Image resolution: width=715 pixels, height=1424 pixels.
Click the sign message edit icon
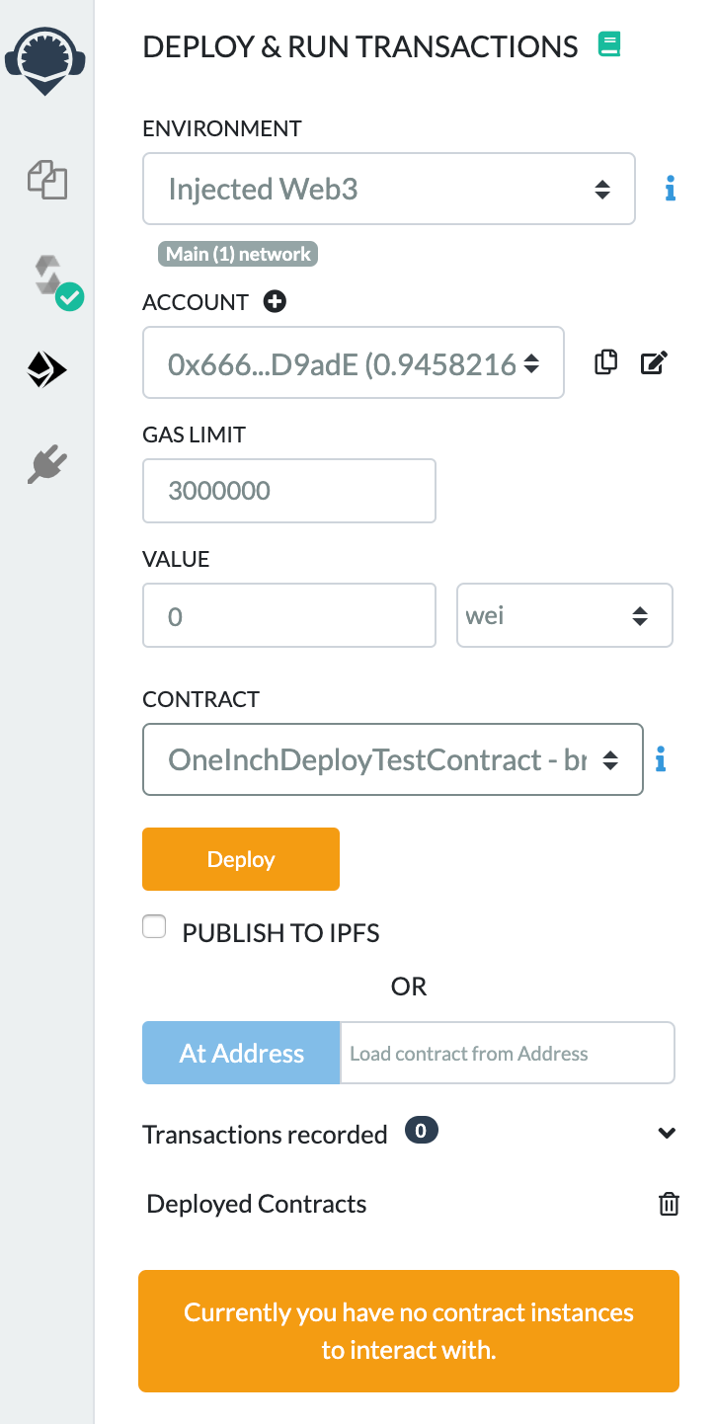pos(654,362)
